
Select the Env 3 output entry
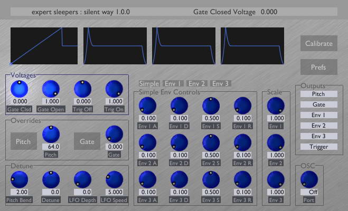319,136
